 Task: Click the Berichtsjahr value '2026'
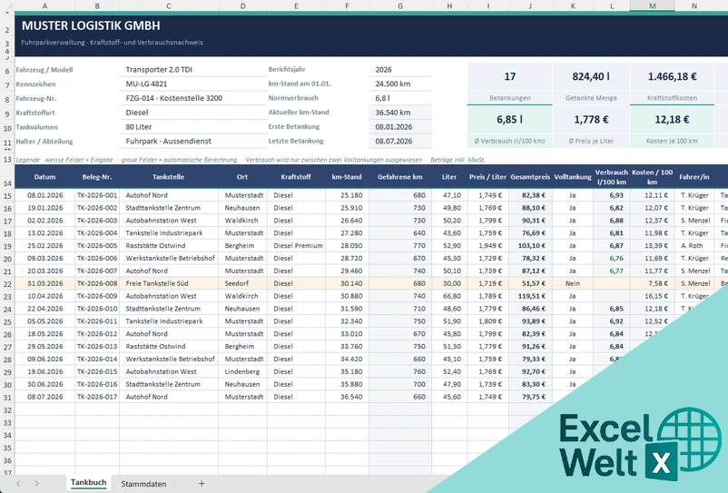coord(400,70)
